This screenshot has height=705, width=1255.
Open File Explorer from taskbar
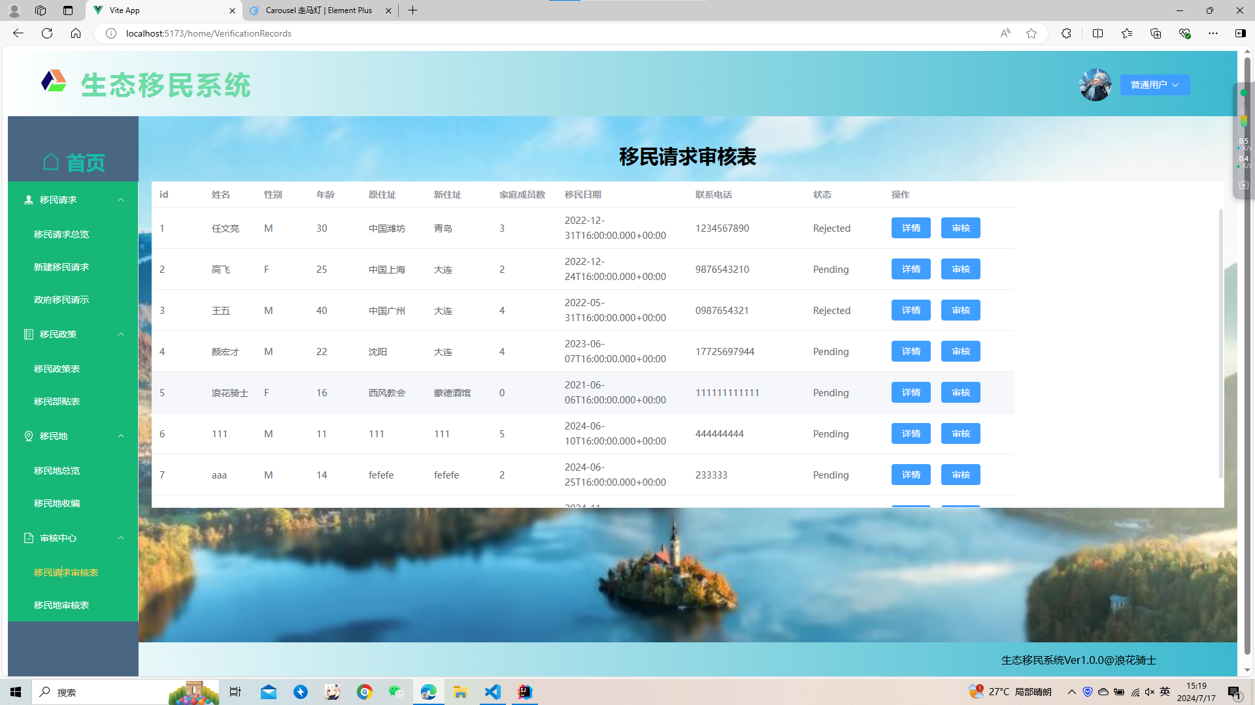click(460, 692)
